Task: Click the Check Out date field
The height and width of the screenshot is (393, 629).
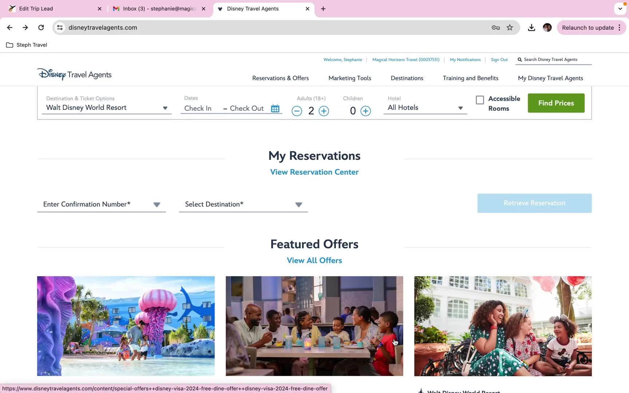Action: click(x=247, y=108)
